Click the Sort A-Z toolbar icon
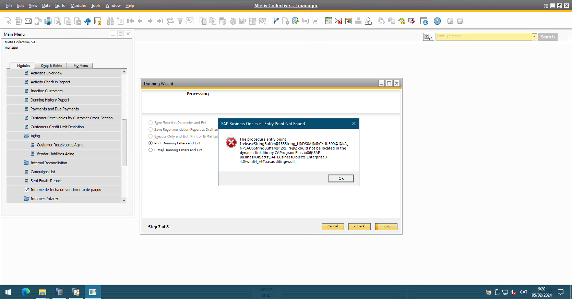Viewport: 572px width, 299px height. [190, 21]
